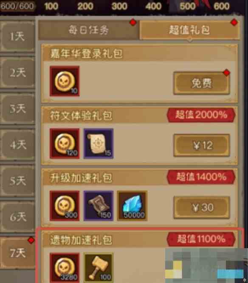Click the 120 skull coin in 符文体验礼包
This screenshot has height=283, width=248.
65,144
